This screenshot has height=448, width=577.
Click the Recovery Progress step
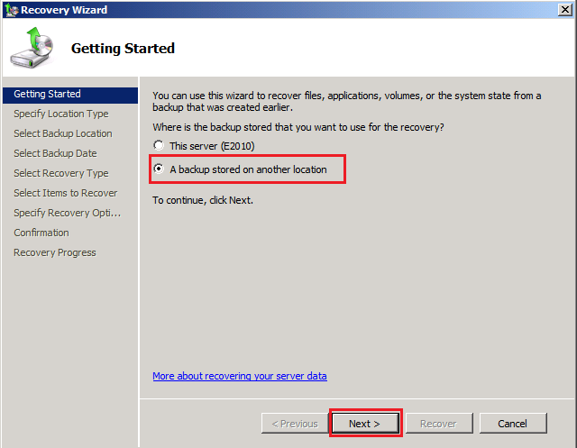(x=54, y=252)
